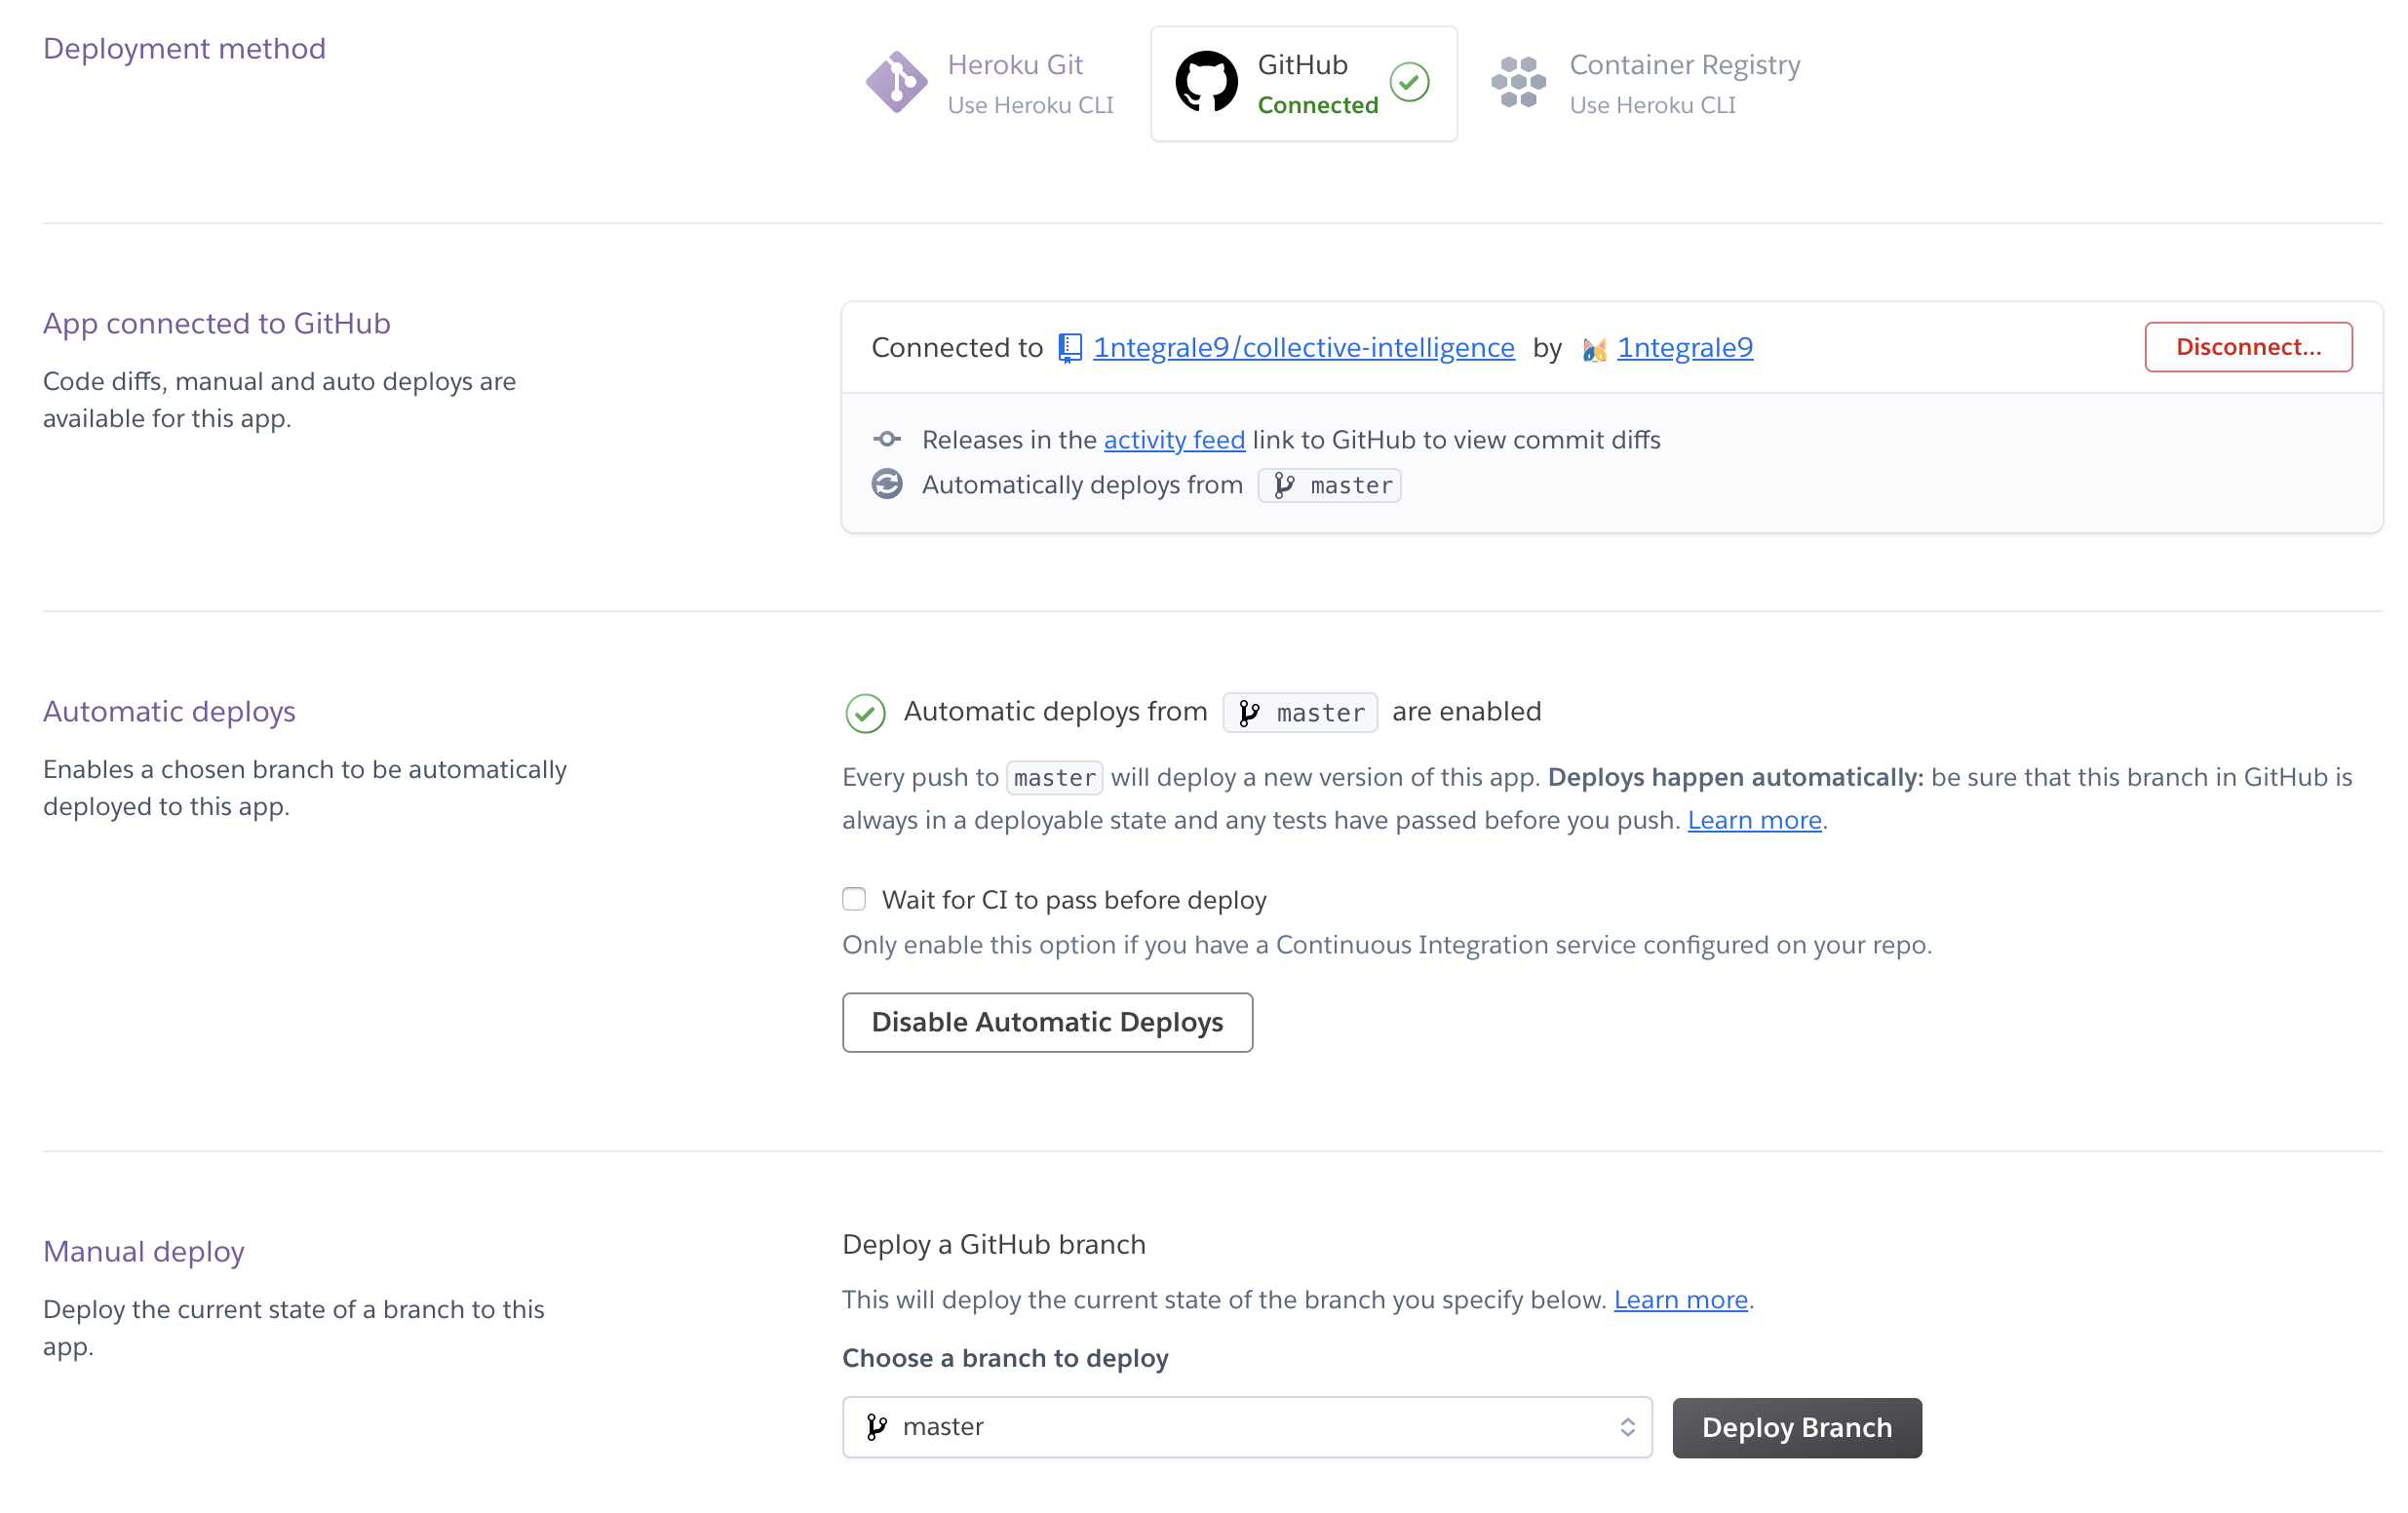Click the Automatic deploys section heading
The height and width of the screenshot is (1513, 2408).
tap(169, 711)
